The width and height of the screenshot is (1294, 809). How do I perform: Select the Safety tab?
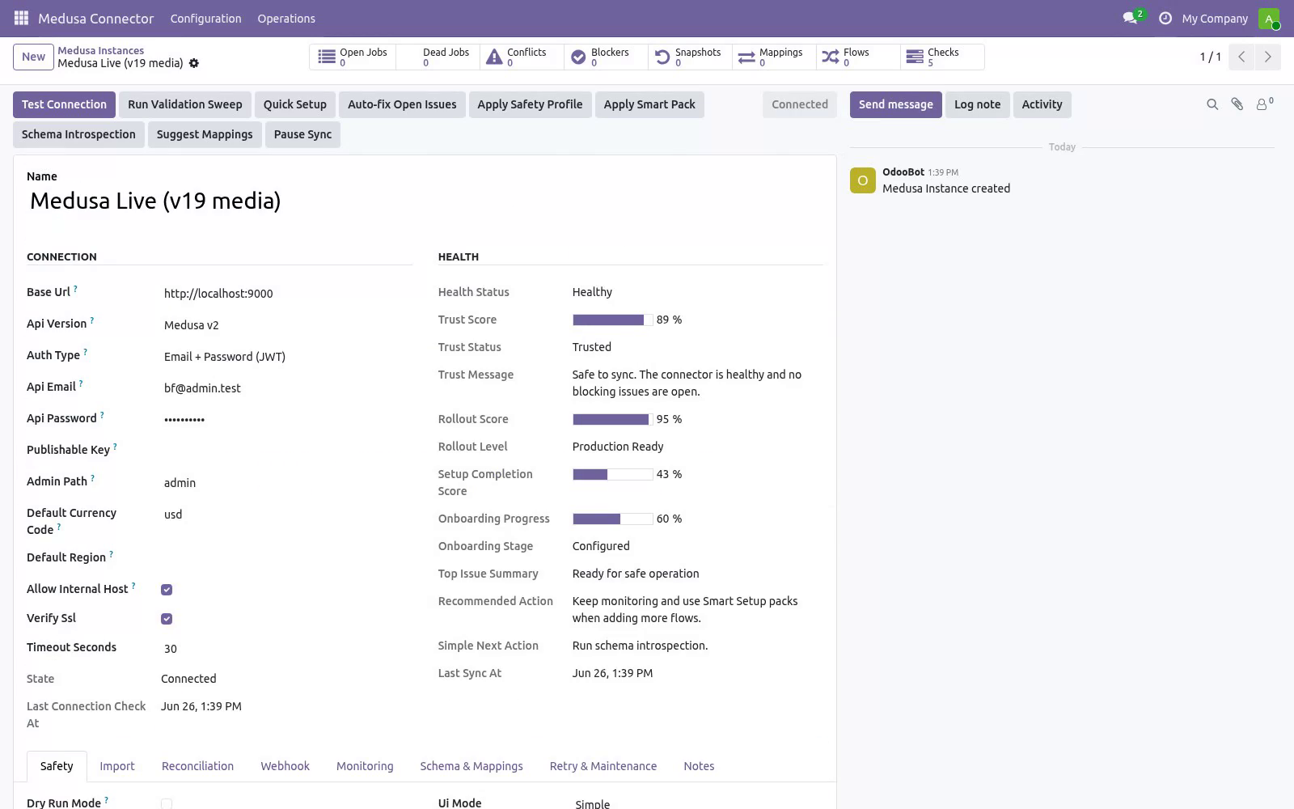tap(57, 766)
